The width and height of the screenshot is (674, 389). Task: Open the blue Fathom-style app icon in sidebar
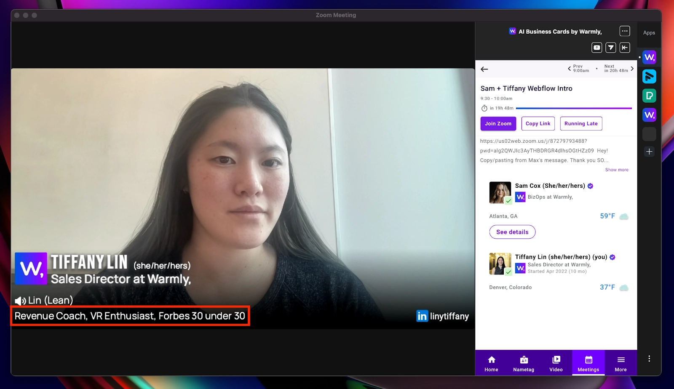point(649,76)
